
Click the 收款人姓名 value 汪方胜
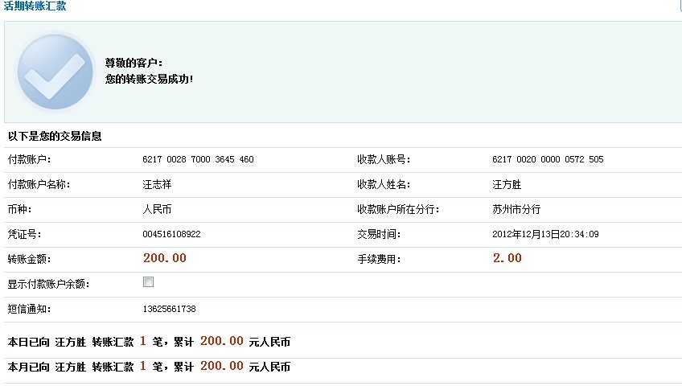[507, 185]
